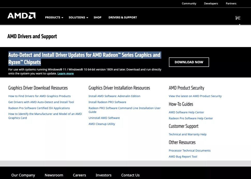Viewport: 251px width, 179px height.
Task: Click the garbled search icon in header
Action: (x=238, y=18)
